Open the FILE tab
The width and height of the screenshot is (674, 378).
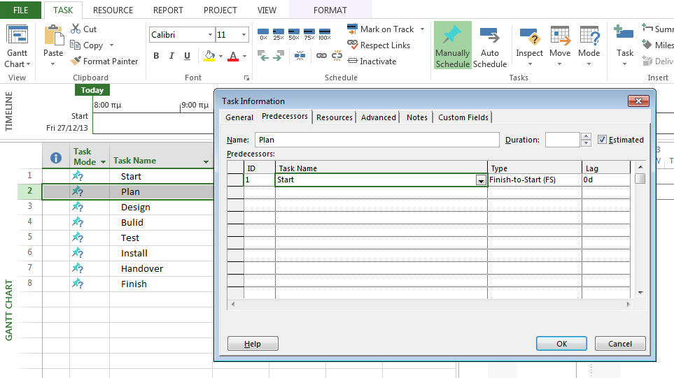20,10
